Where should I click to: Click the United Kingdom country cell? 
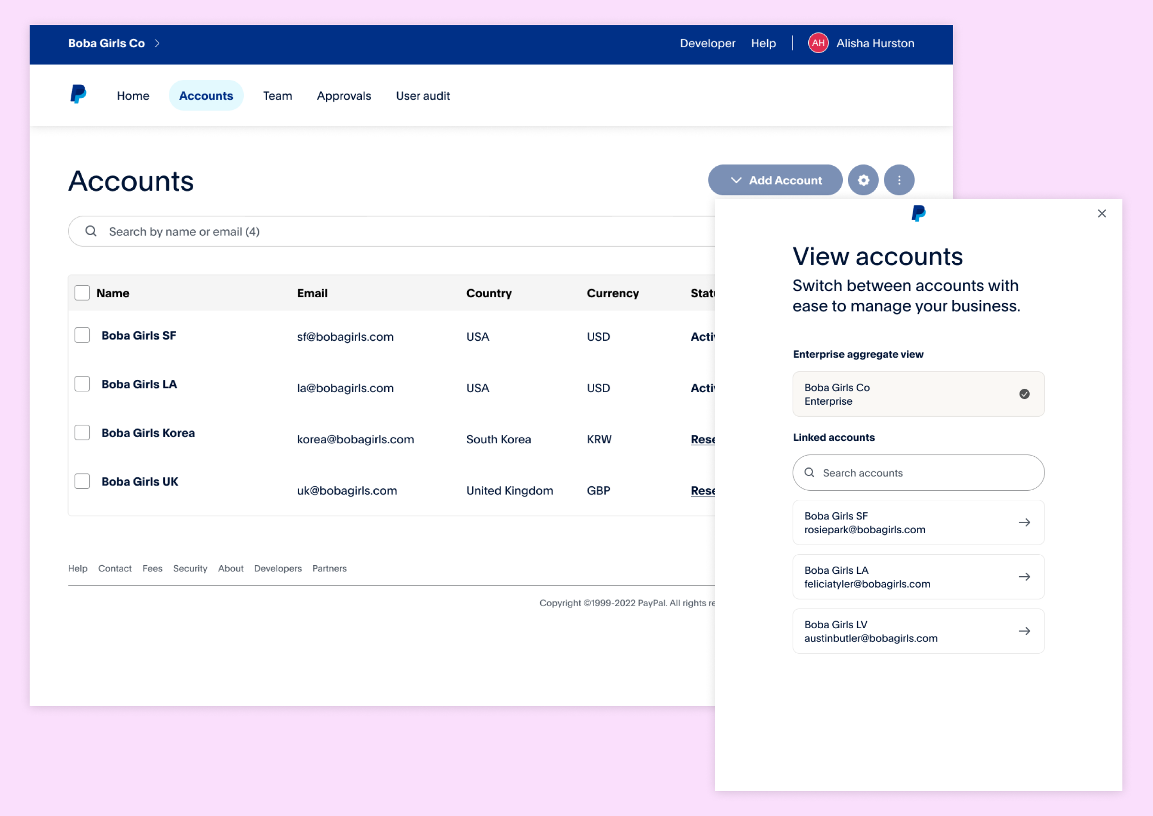coord(510,490)
